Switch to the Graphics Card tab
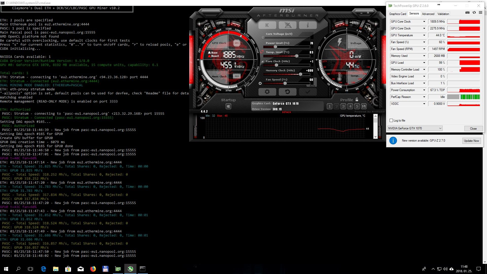This screenshot has height=274, width=487. click(397, 14)
